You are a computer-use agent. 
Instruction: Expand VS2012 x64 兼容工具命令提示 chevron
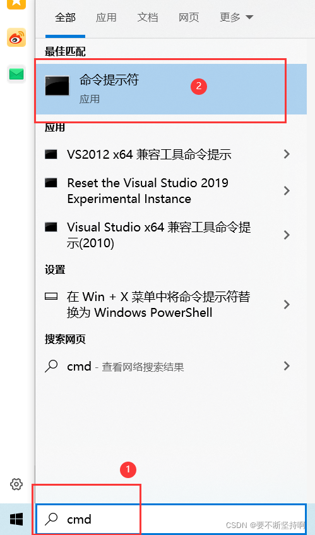[287, 154]
